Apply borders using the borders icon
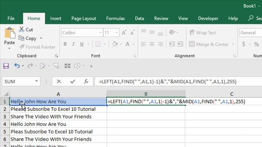This screenshot has height=147, width=262. (98, 44)
